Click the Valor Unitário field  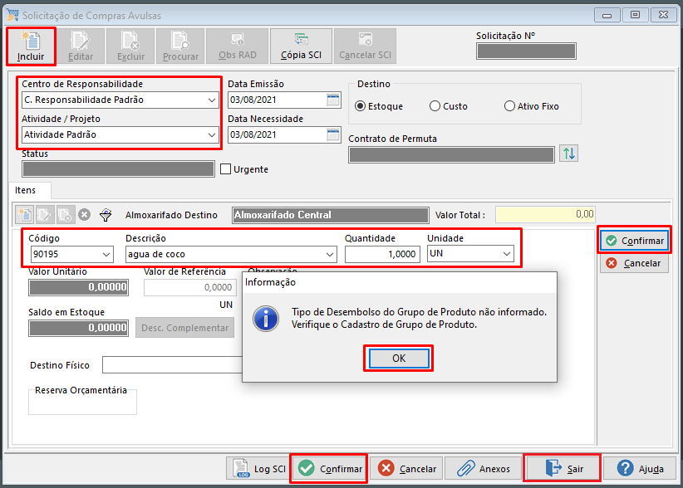coord(78,287)
